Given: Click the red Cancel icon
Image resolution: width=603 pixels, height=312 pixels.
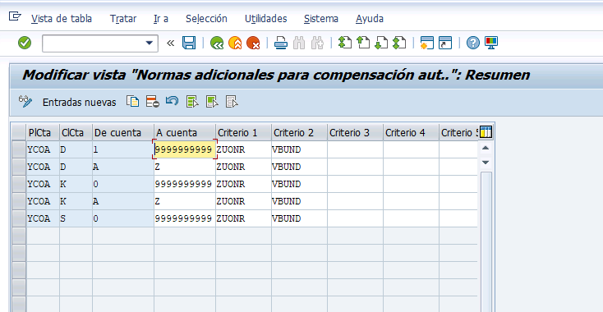Looking at the screenshot, I should click(253, 43).
